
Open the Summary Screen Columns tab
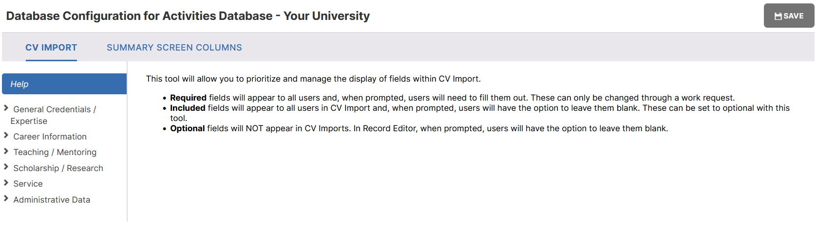(x=174, y=48)
